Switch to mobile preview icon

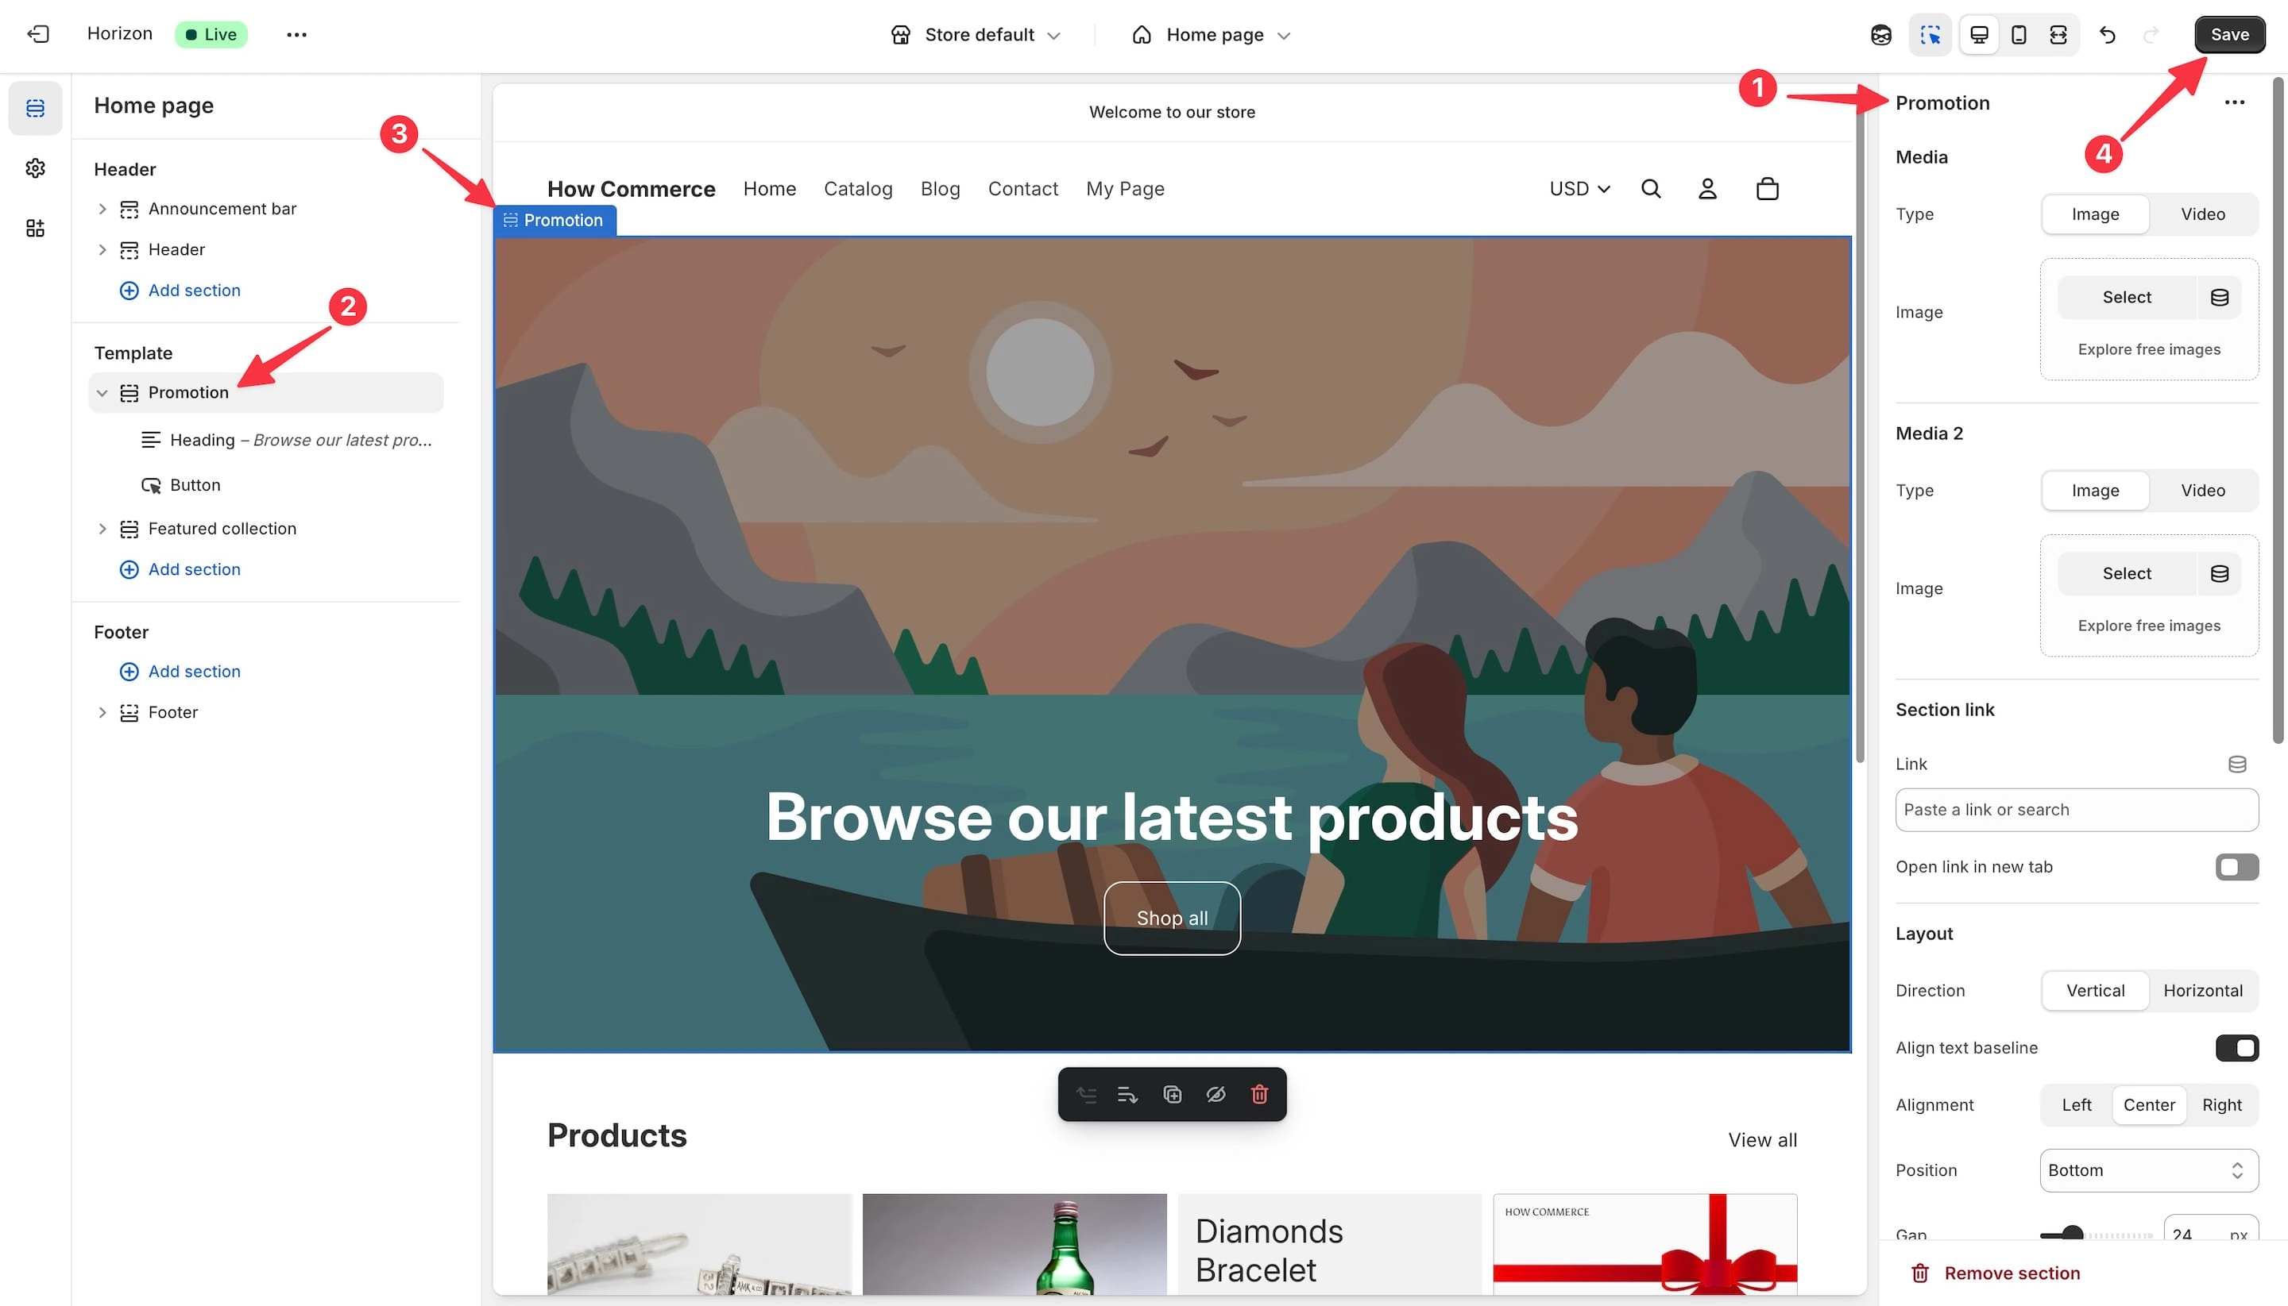tap(2018, 35)
